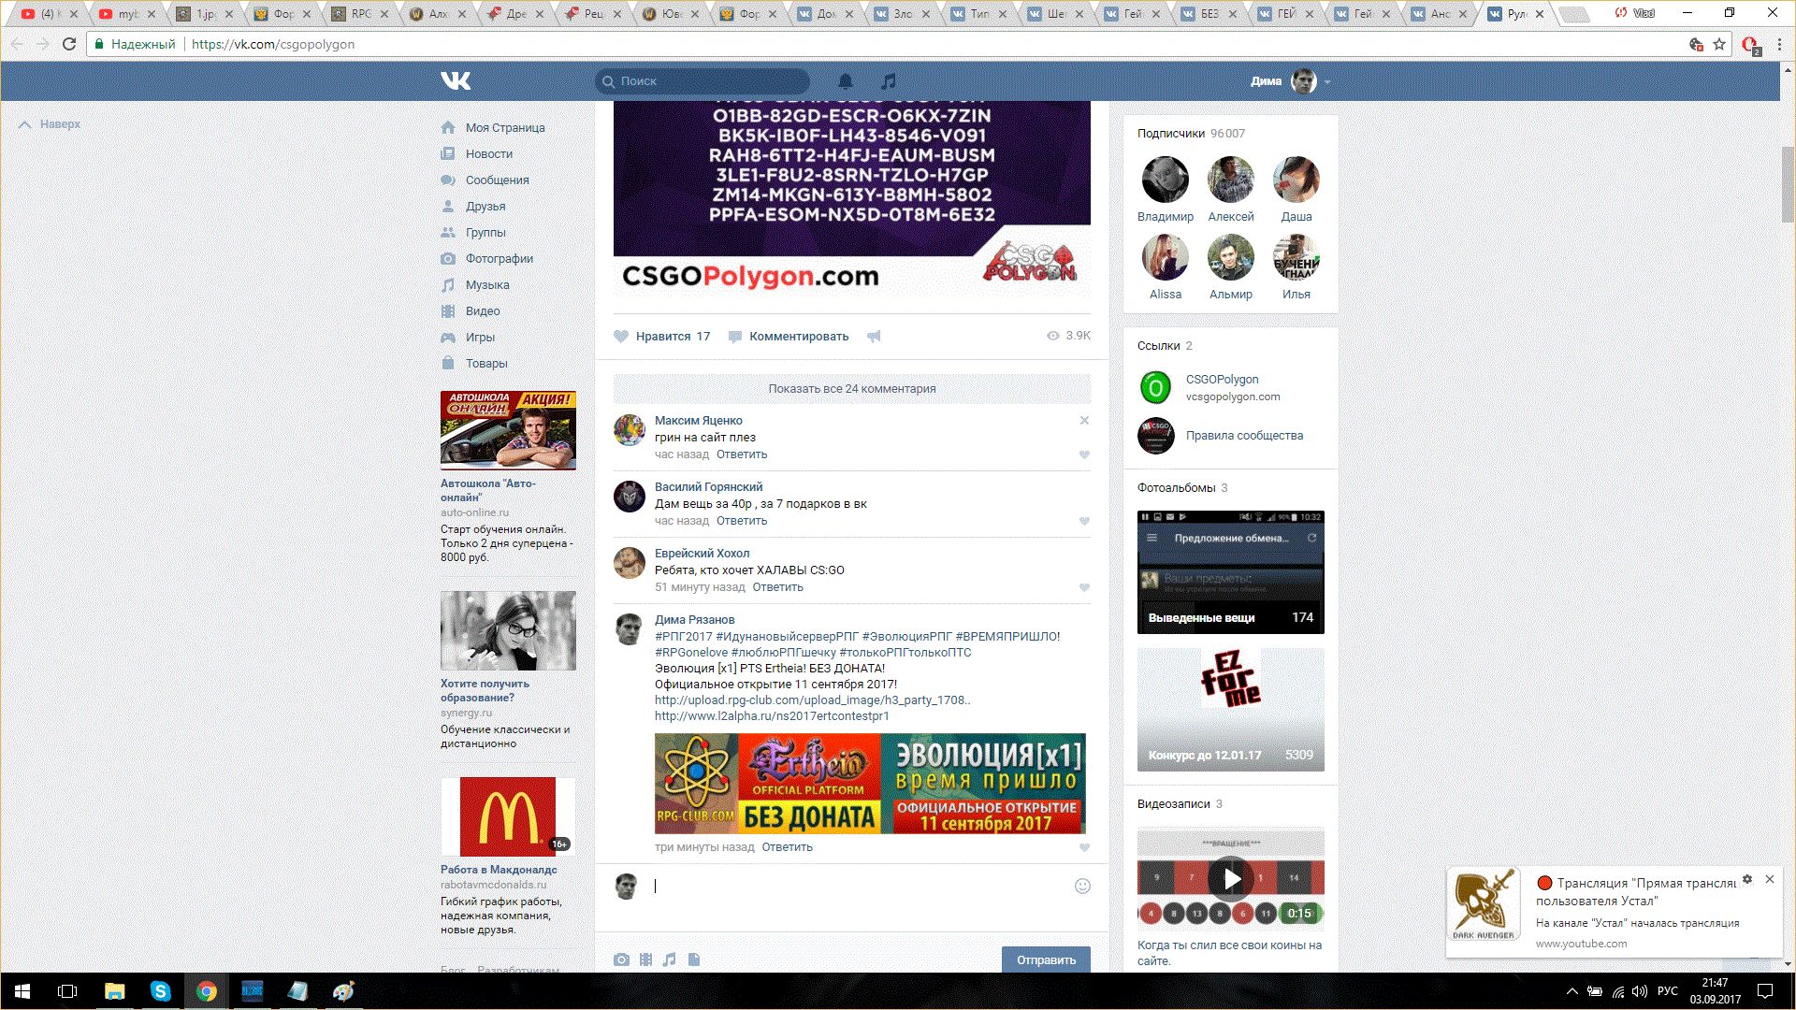Open the notifications bell icon

(846, 81)
